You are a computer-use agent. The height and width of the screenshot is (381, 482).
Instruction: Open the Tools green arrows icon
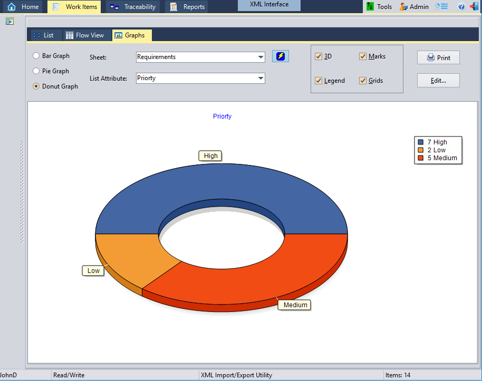coord(371,6)
